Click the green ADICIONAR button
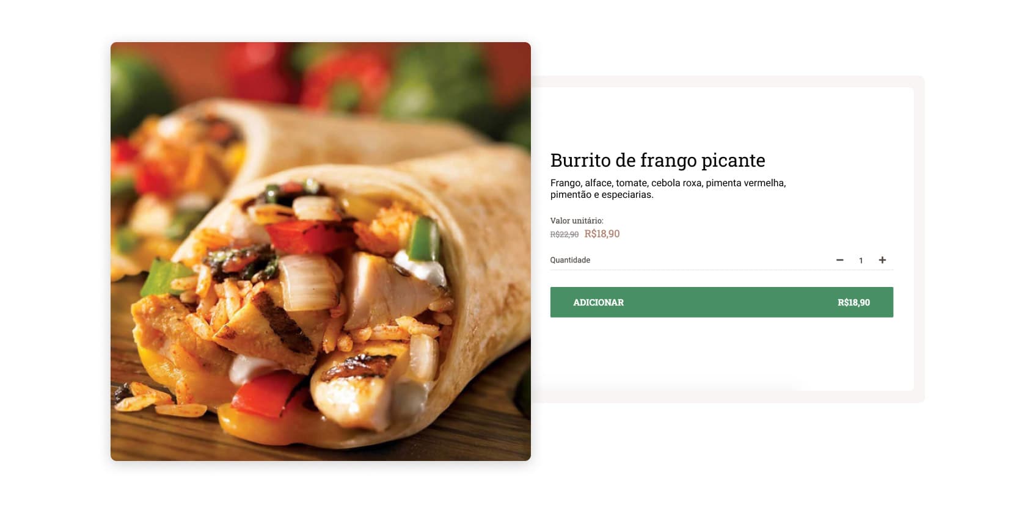 pos(722,302)
